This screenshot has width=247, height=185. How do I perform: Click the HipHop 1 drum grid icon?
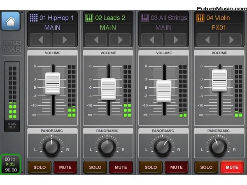(x=34, y=18)
